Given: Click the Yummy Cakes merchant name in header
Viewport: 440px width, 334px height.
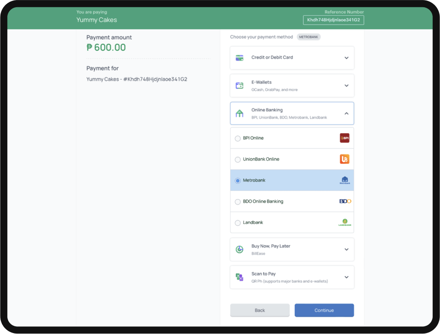Looking at the screenshot, I should click(96, 20).
